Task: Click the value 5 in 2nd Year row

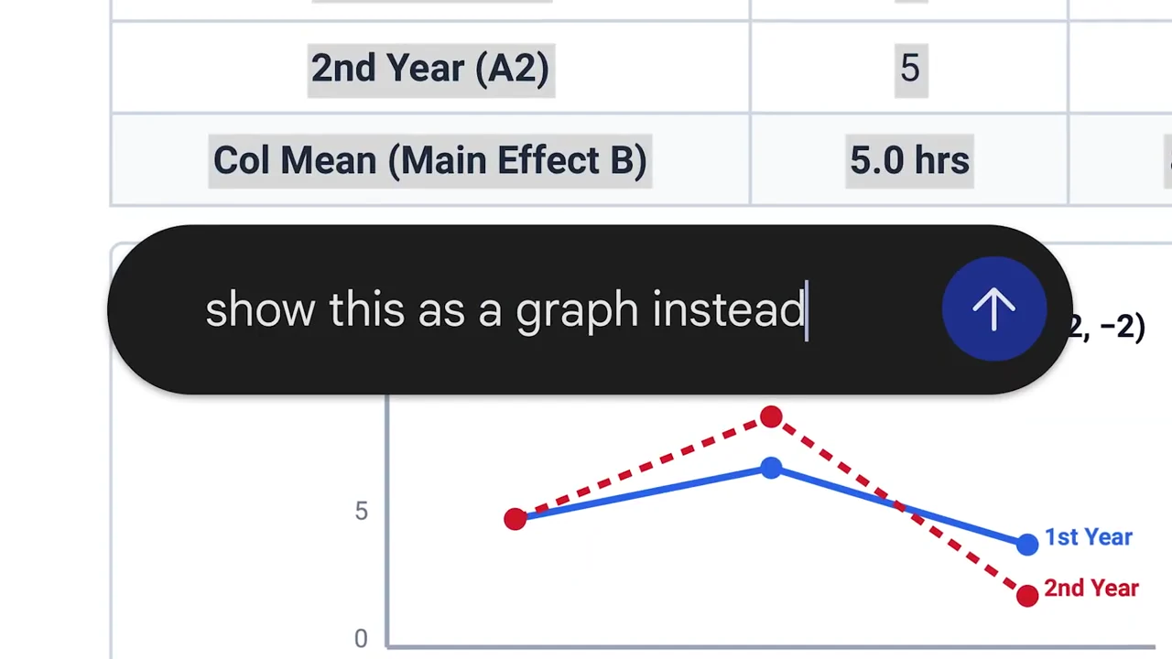Action: click(x=909, y=69)
